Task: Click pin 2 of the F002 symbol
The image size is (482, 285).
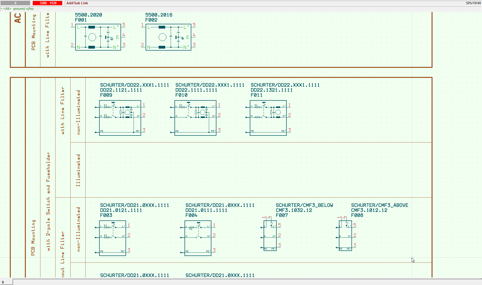Action: click(x=142, y=45)
